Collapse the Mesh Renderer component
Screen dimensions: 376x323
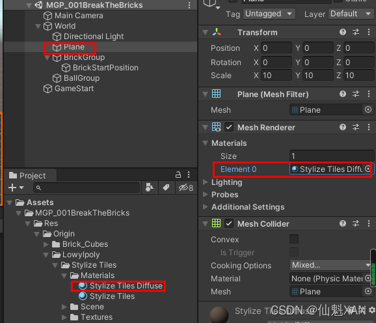(206, 128)
